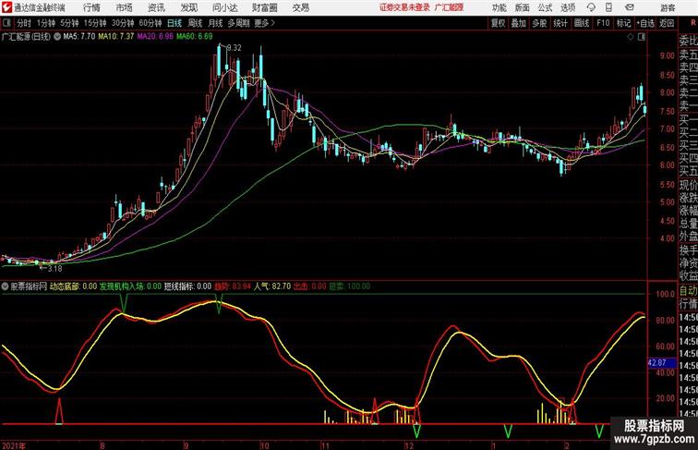Click the 9.32 high price marker
698x450 pixels.
click(234, 48)
